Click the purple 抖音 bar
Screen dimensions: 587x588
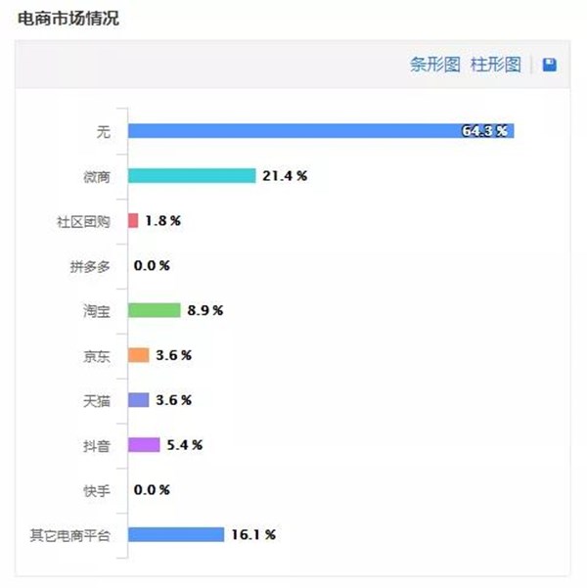coord(144,445)
